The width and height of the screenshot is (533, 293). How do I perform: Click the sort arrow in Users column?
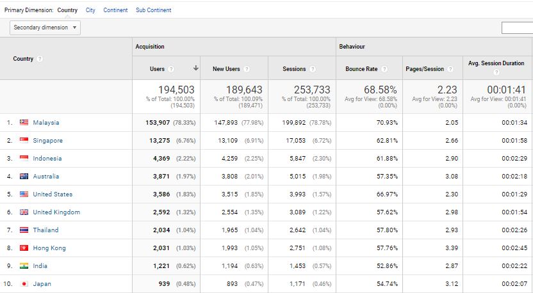coord(196,68)
